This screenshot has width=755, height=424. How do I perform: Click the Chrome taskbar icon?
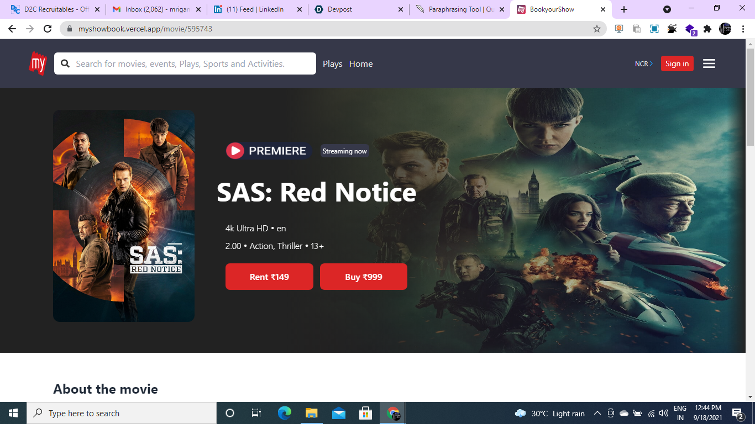pos(393,413)
